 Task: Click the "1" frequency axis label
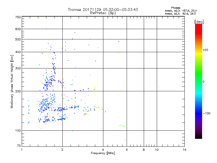(22, 150)
